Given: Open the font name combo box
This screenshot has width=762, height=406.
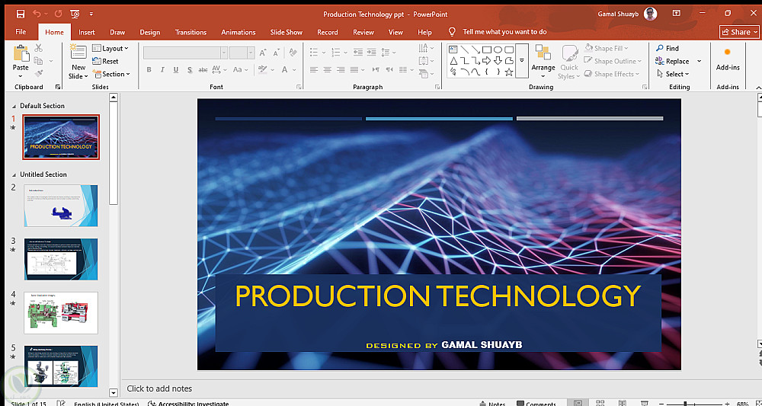Looking at the screenshot, I should tap(186, 53).
